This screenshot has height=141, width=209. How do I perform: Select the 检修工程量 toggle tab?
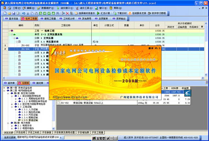[x=29, y=19]
